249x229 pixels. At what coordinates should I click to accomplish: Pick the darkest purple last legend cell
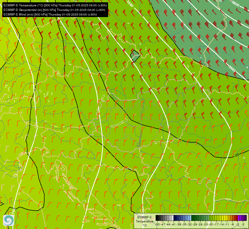pyautogui.click(x=246, y=218)
